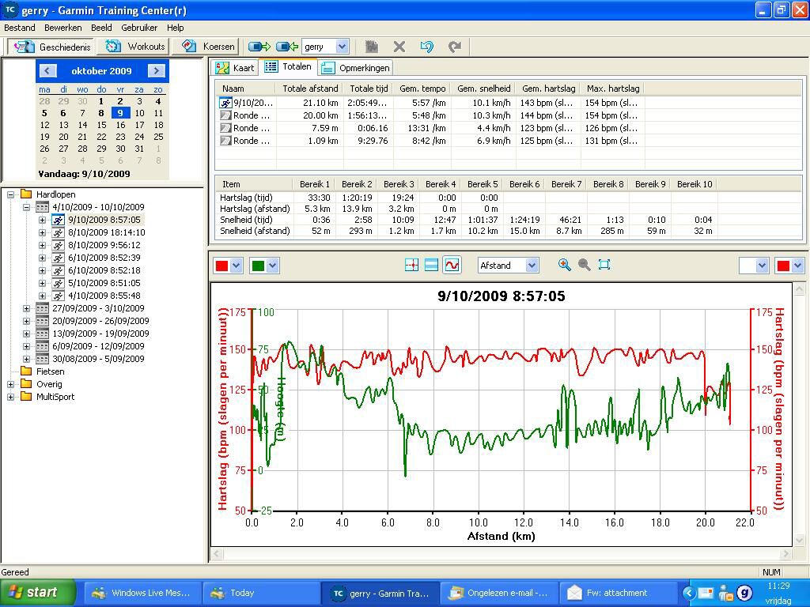Image resolution: width=810 pixels, height=607 pixels.
Task: Zoom in on the chart
Action: click(564, 265)
